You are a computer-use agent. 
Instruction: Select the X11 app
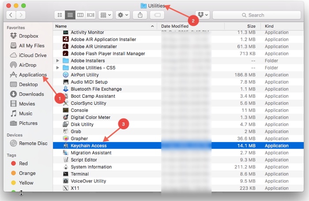(x=178, y=188)
